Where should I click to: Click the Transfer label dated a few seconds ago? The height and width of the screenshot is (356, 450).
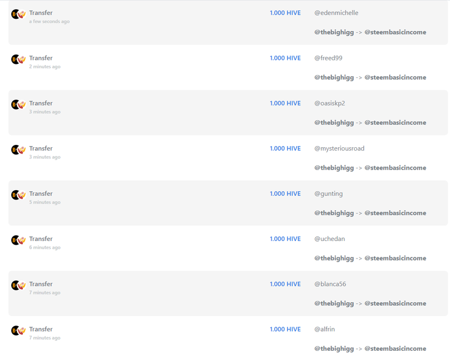click(41, 13)
